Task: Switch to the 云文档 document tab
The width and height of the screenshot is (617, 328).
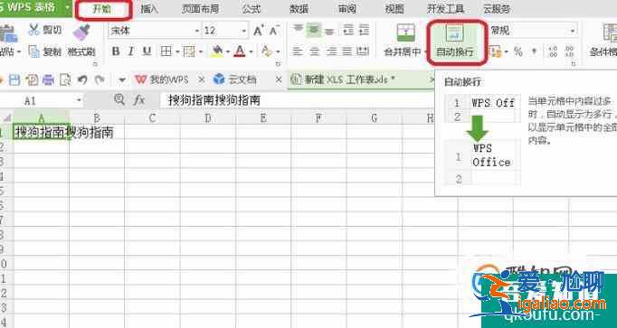Action: pyautogui.click(x=235, y=80)
